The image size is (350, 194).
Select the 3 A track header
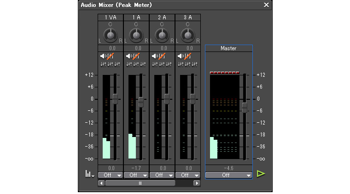[188, 17]
